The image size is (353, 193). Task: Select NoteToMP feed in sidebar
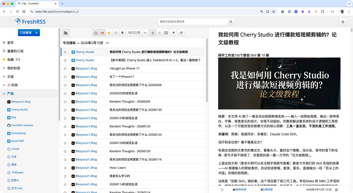18,141
